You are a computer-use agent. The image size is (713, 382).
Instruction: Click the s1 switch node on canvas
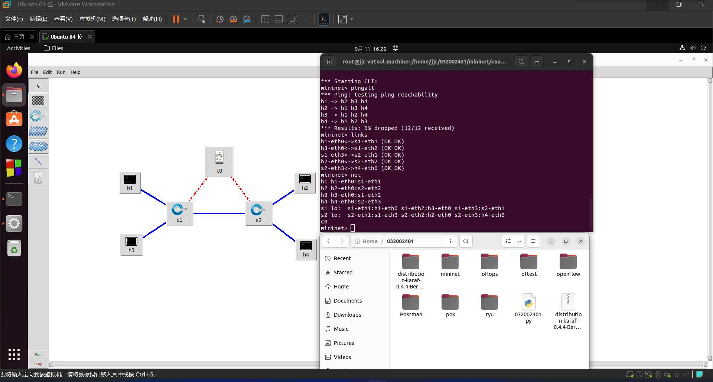[179, 213]
